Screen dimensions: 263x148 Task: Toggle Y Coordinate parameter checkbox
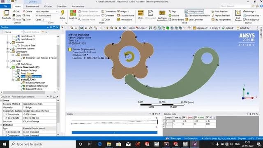click(x=5, y=118)
